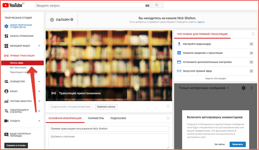Screen dimensions: 259x150
Task: Click Скрыть этот раздел link
Action: [x=215, y=78]
